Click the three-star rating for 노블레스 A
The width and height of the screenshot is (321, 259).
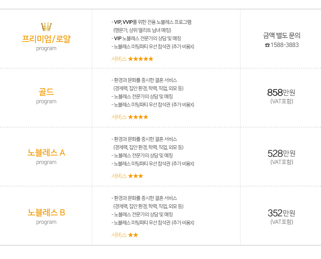point(135,176)
